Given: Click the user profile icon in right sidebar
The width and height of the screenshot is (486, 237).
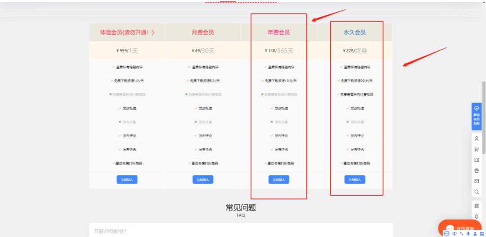Looking at the screenshot, I should [477, 139].
